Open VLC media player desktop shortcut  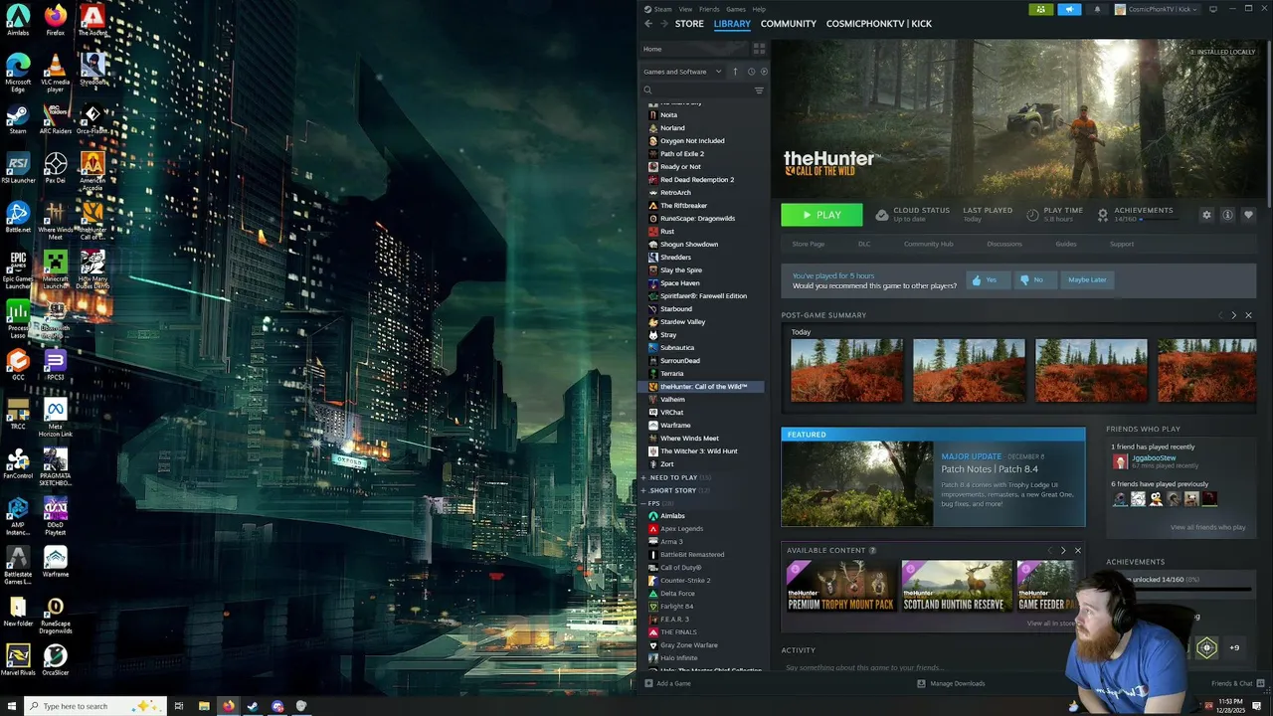click(56, 73)
